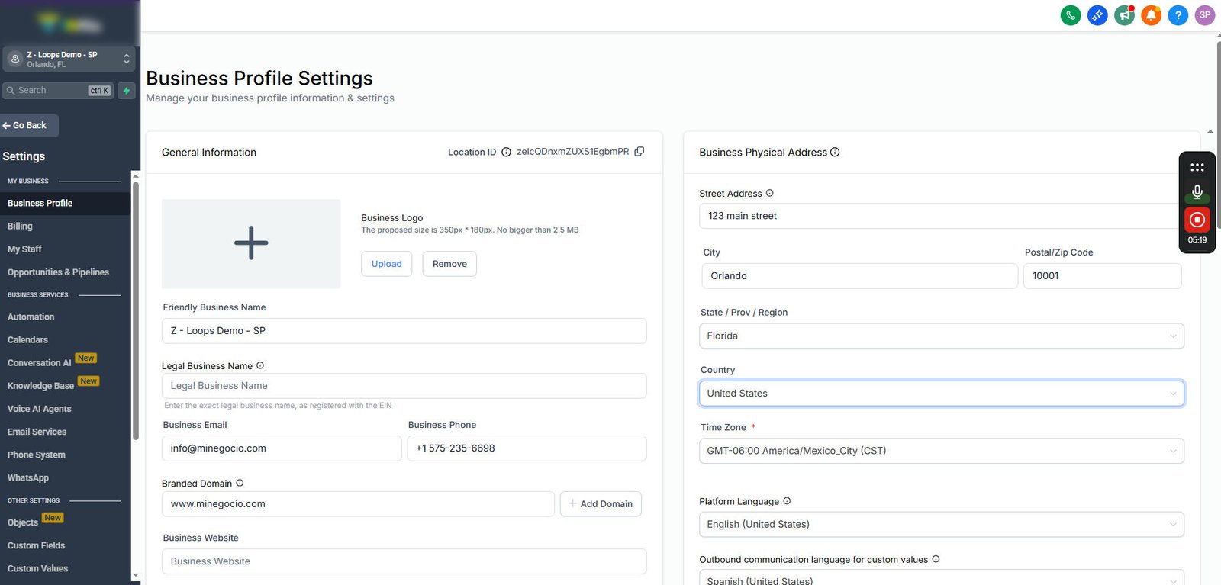Click the sidebar scrollbar down arrow
The width and height of the screenshot is (1221, 585).
coord(136,575)
